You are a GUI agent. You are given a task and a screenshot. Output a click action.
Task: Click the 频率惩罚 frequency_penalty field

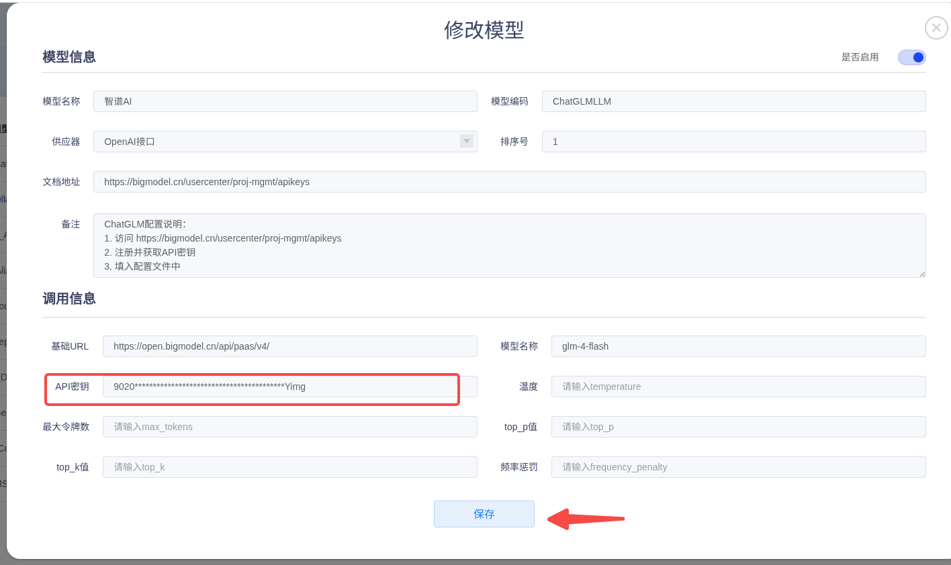(x=738, y=467)
